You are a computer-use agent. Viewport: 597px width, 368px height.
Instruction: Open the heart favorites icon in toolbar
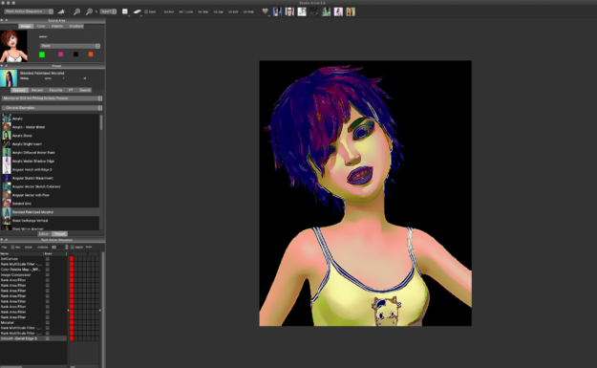(x=265, y=11)
